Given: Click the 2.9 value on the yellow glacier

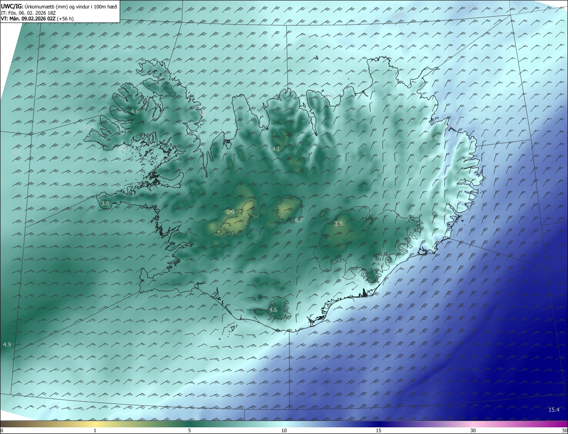Looking at the screenshot, I should pos(230,212).
